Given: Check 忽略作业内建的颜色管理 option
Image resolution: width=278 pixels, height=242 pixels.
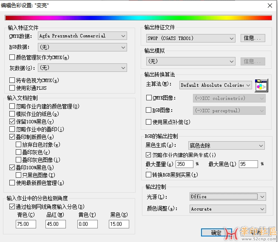Looking at the screenshot, I should point(12,106).
